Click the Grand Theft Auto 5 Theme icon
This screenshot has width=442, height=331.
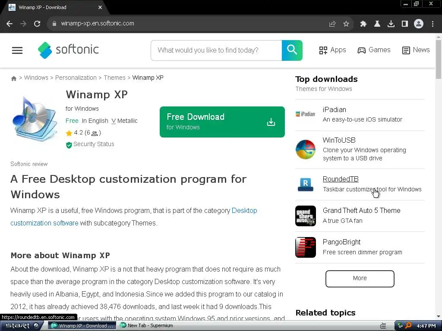(306, 216)
